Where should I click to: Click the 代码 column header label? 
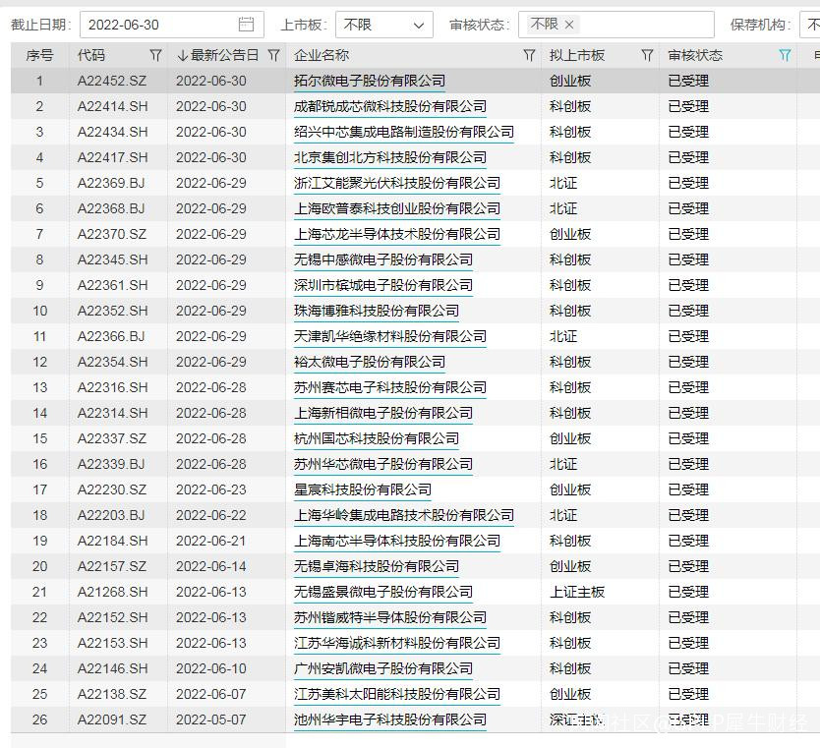click(x=91, y=55)
